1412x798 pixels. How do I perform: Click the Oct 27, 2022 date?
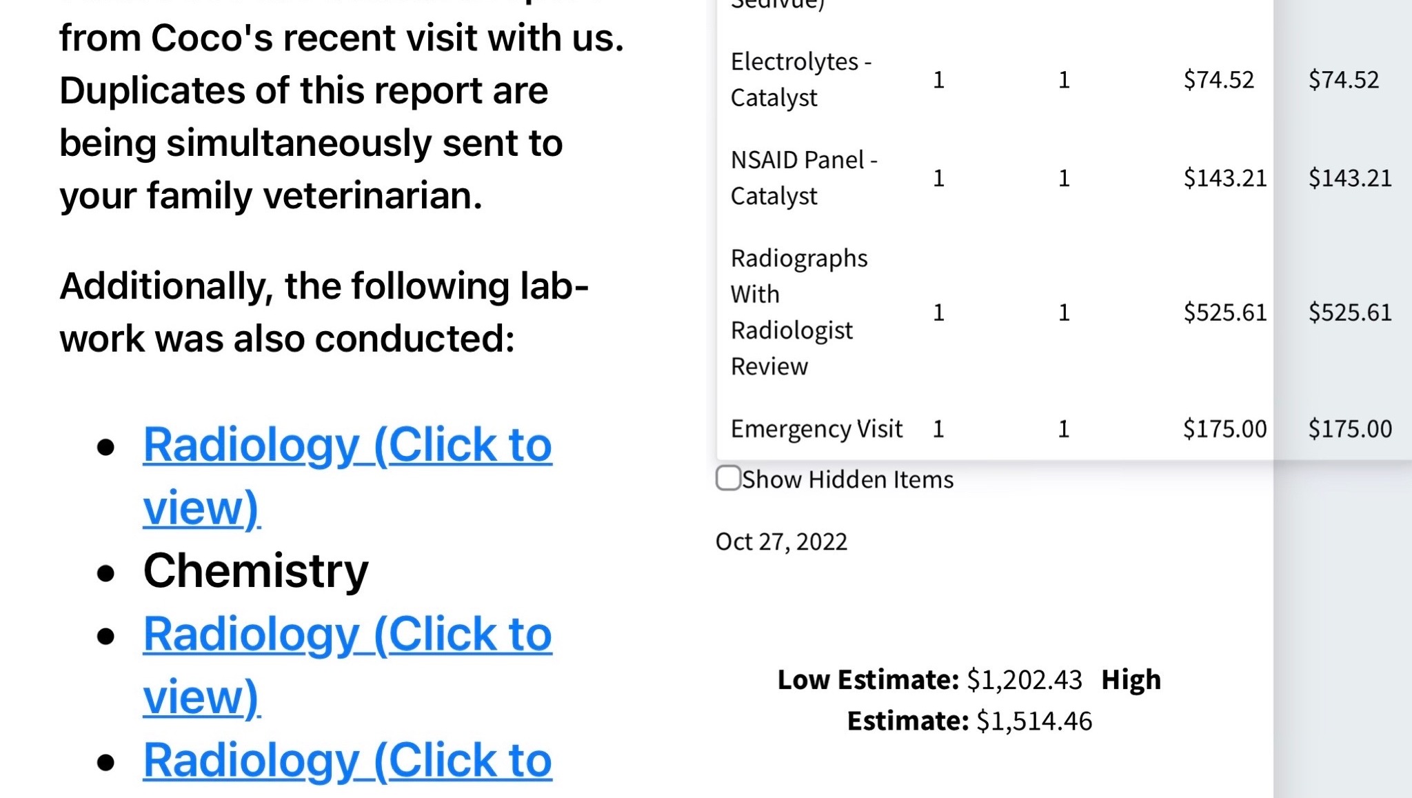click(x=781, y=542)
